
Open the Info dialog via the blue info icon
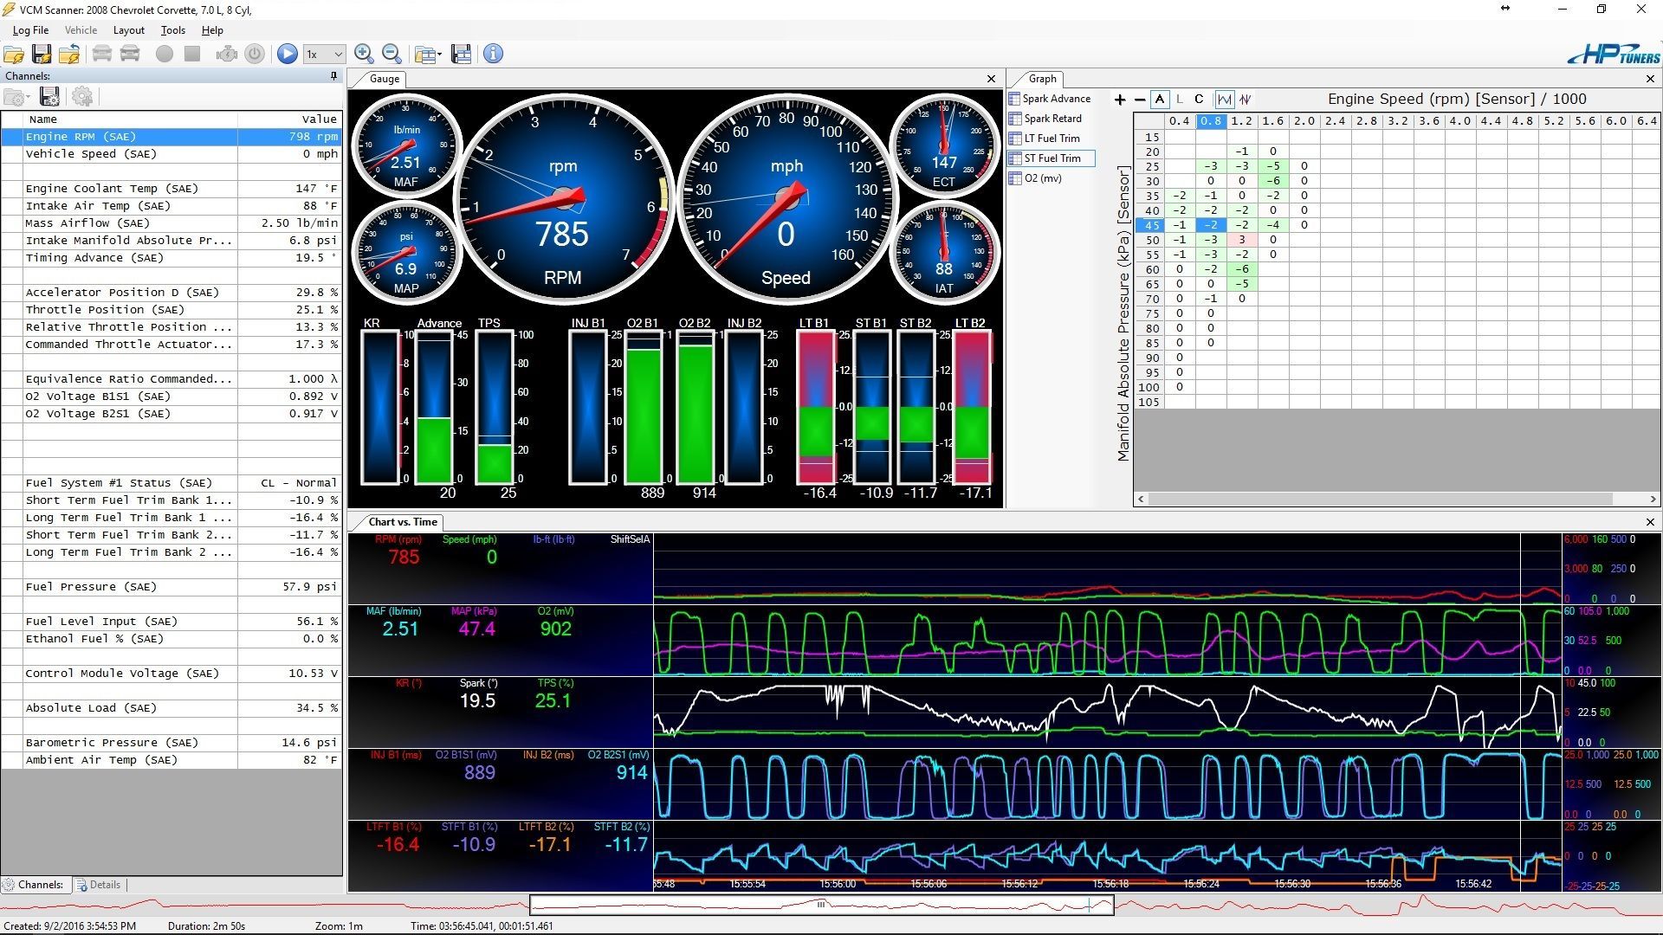coord(494,54)
